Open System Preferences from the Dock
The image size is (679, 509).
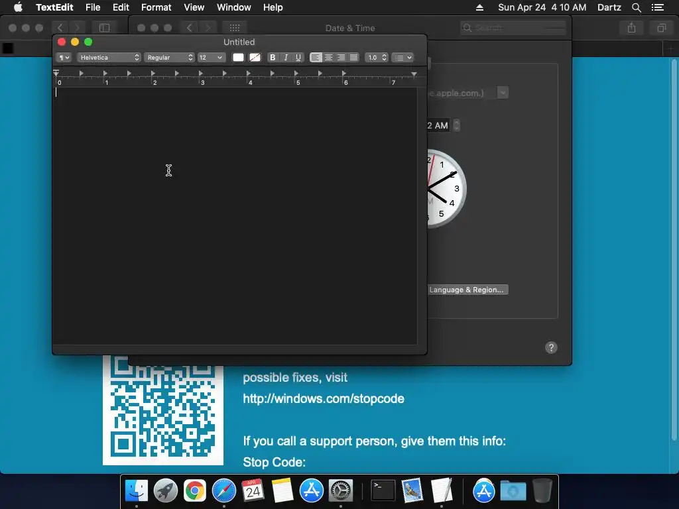pyautogui.click(x=341, y=491)
